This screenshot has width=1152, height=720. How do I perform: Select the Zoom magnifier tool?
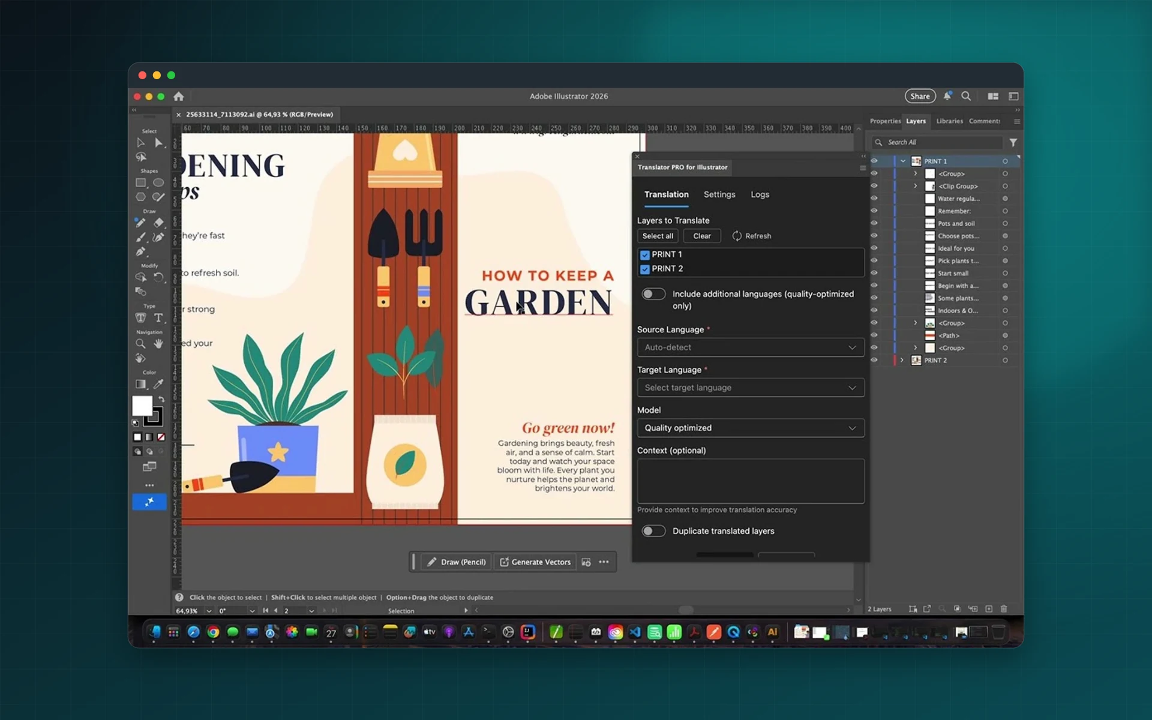(x=140, y=344)
